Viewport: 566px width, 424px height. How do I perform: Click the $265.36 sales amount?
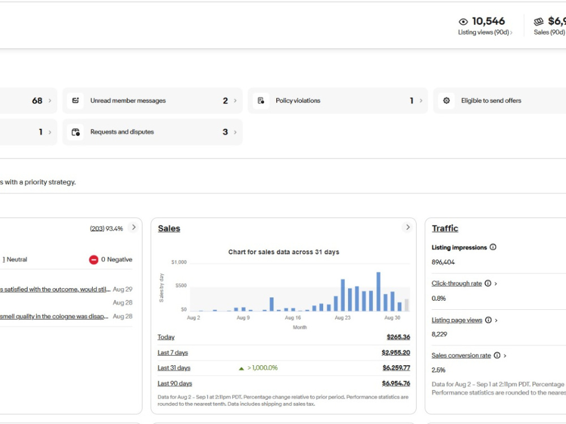click(x=398, y=337)
